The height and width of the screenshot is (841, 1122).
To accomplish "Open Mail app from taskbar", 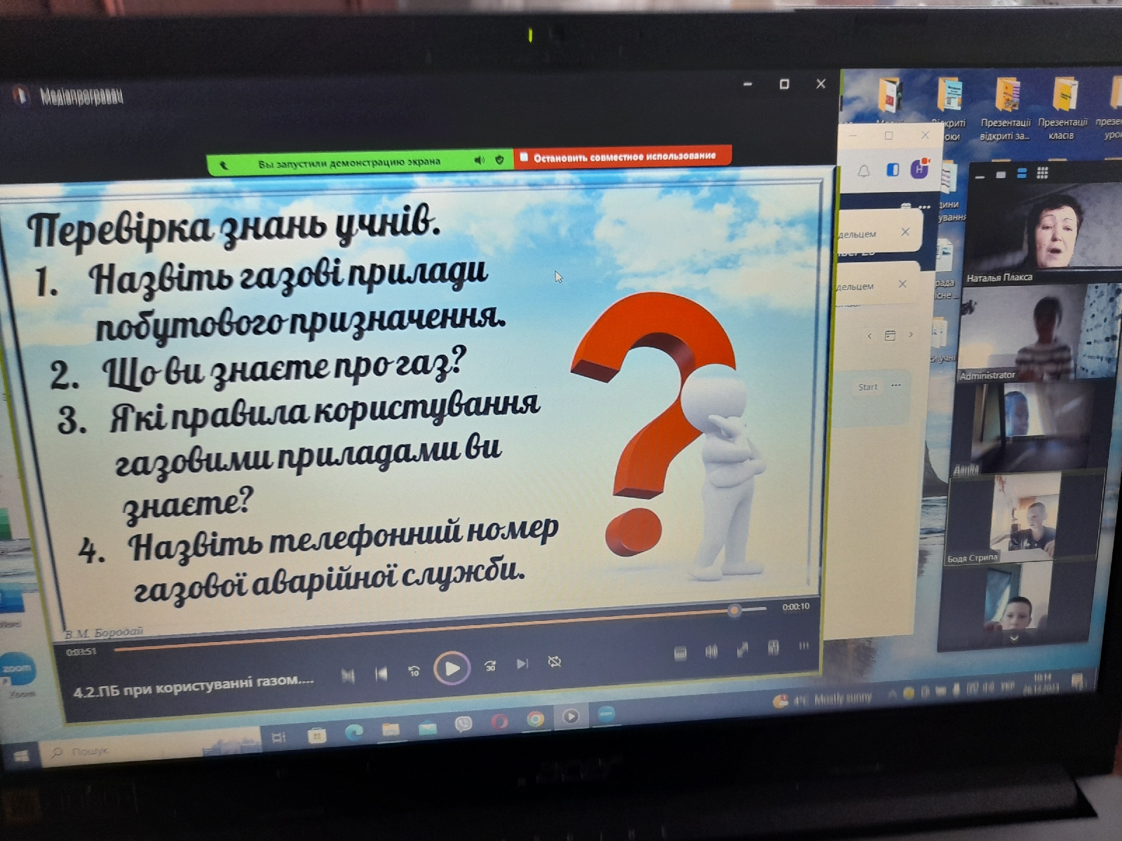I will coord(427,727).
